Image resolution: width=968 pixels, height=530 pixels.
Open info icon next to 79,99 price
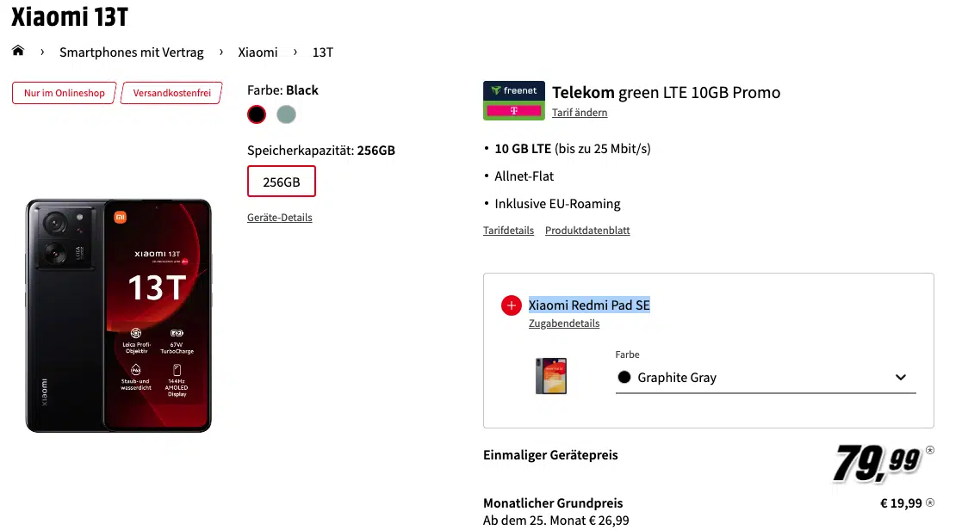click(930, 450)
